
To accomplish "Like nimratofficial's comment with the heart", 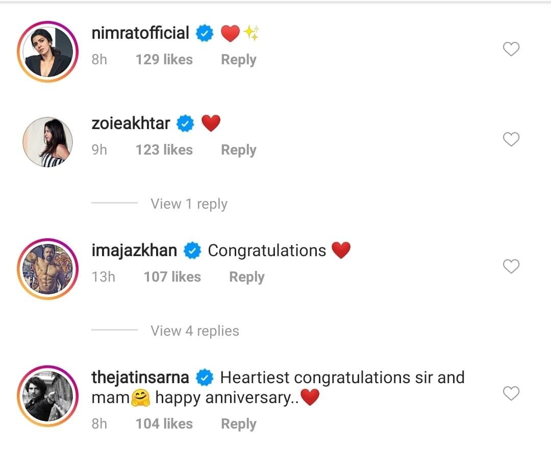I will click(511, 49).
